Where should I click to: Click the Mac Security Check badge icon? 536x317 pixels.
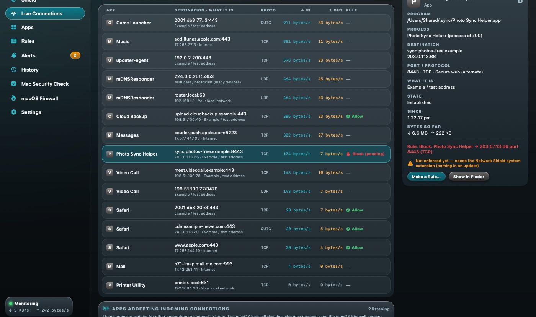pyautogui.click(x=14, y=84)
